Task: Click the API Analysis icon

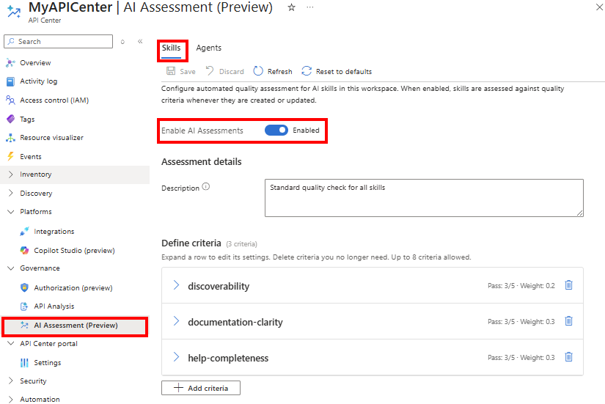Action: point(24,306)
